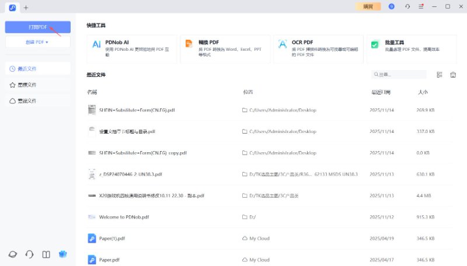Open the OCR PDF tool card

click(x=318, y=49)
